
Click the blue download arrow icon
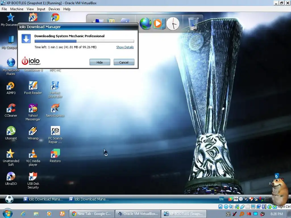pyautogui.click(x=26, y=39)
